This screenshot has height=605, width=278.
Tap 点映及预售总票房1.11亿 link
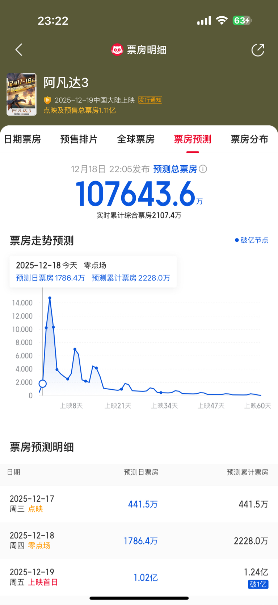click(80, 110)
